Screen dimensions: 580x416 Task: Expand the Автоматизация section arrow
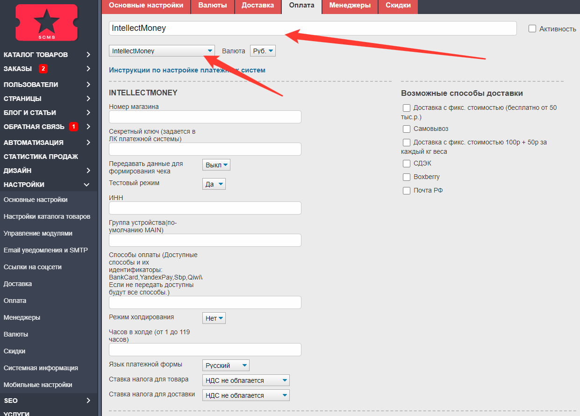(88, 143)
